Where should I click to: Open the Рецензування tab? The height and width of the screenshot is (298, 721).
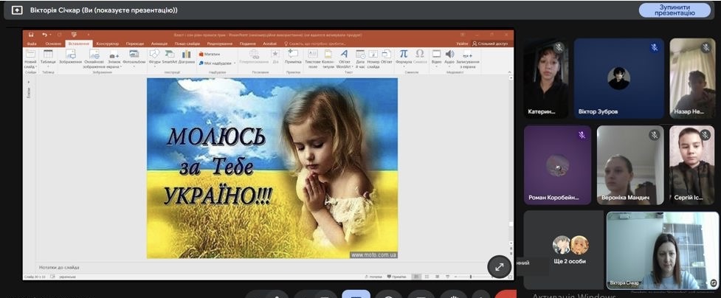click(x=220, y=44)
